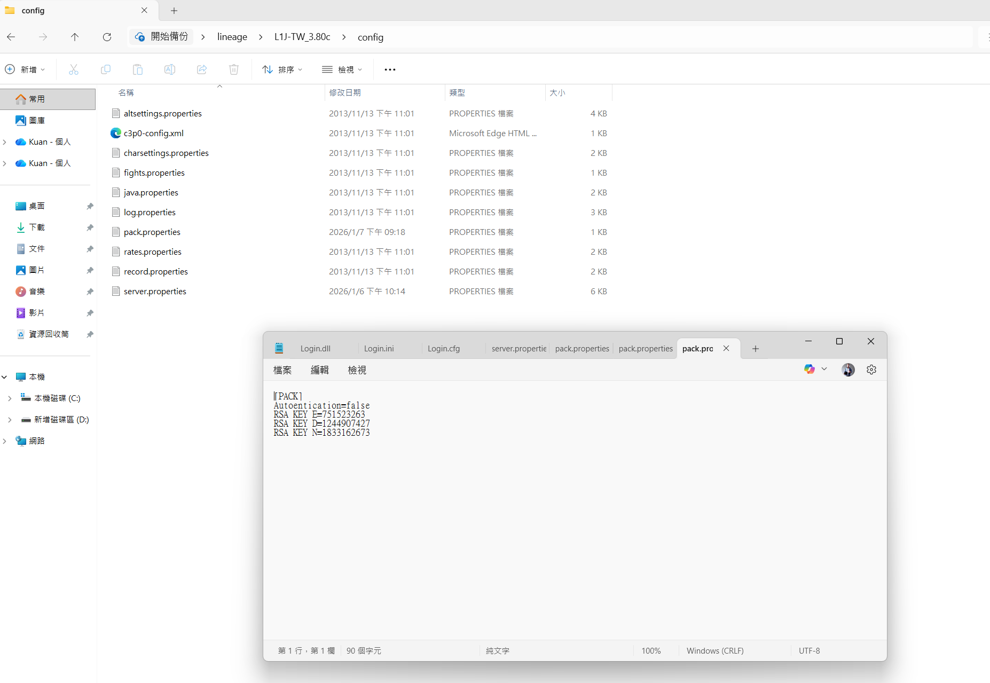Collapse 本機 tree node
This screenshot has width=990, height=683.
4,377
